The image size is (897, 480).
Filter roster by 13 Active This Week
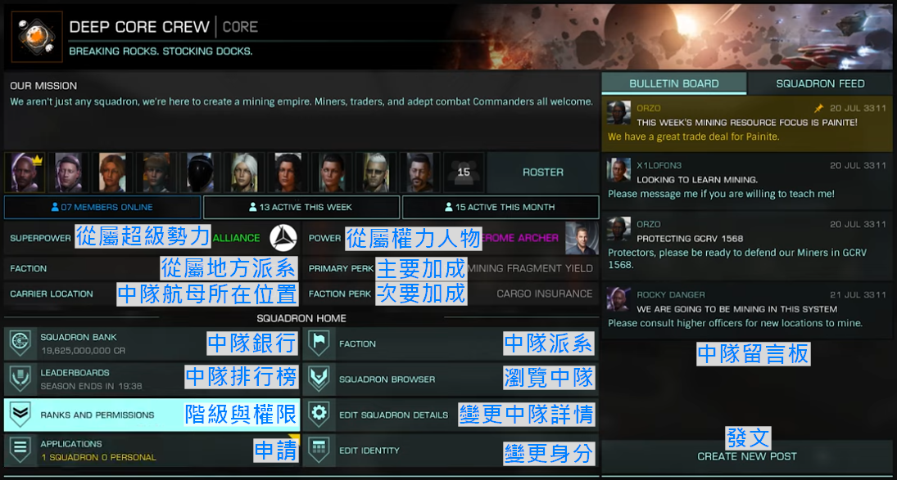click(301, 207)
